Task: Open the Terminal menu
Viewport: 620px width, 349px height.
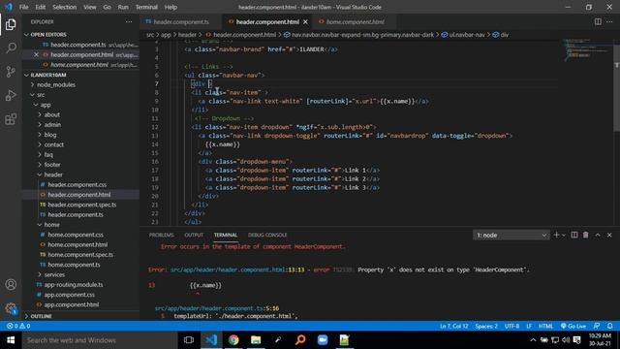Action: click(x=146, y=7)
